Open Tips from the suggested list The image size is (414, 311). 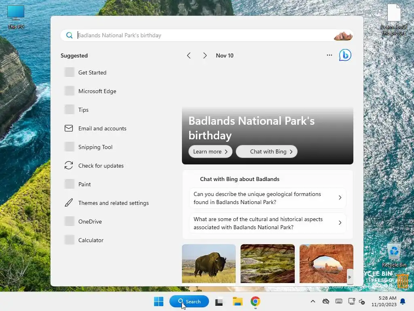pos(76,110)
